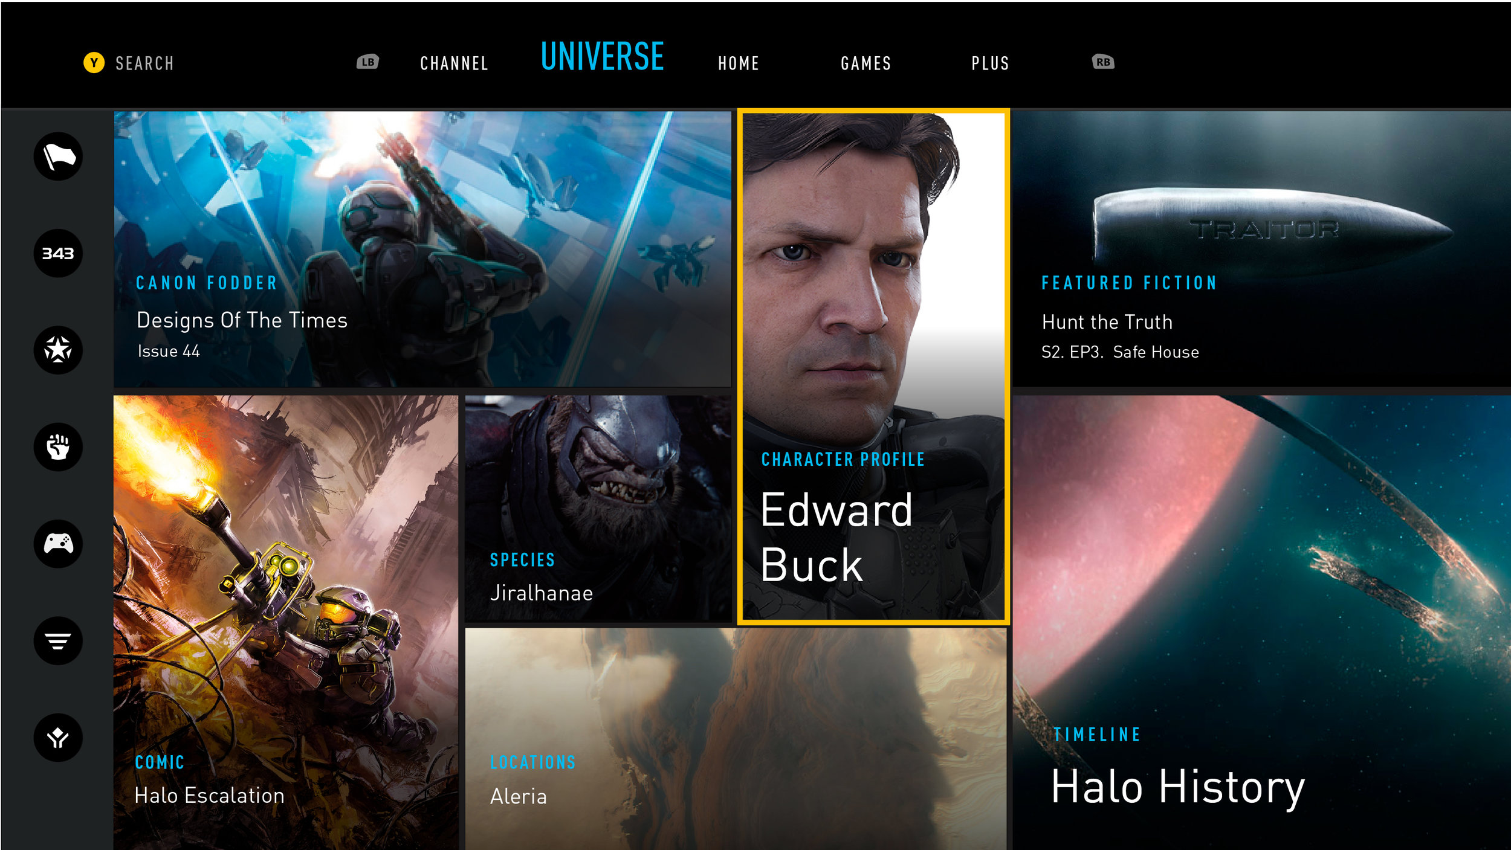Click the flag icon in the sidebar
The height and width of the screenshot is (850, 1511).
(x=58, y=156)
